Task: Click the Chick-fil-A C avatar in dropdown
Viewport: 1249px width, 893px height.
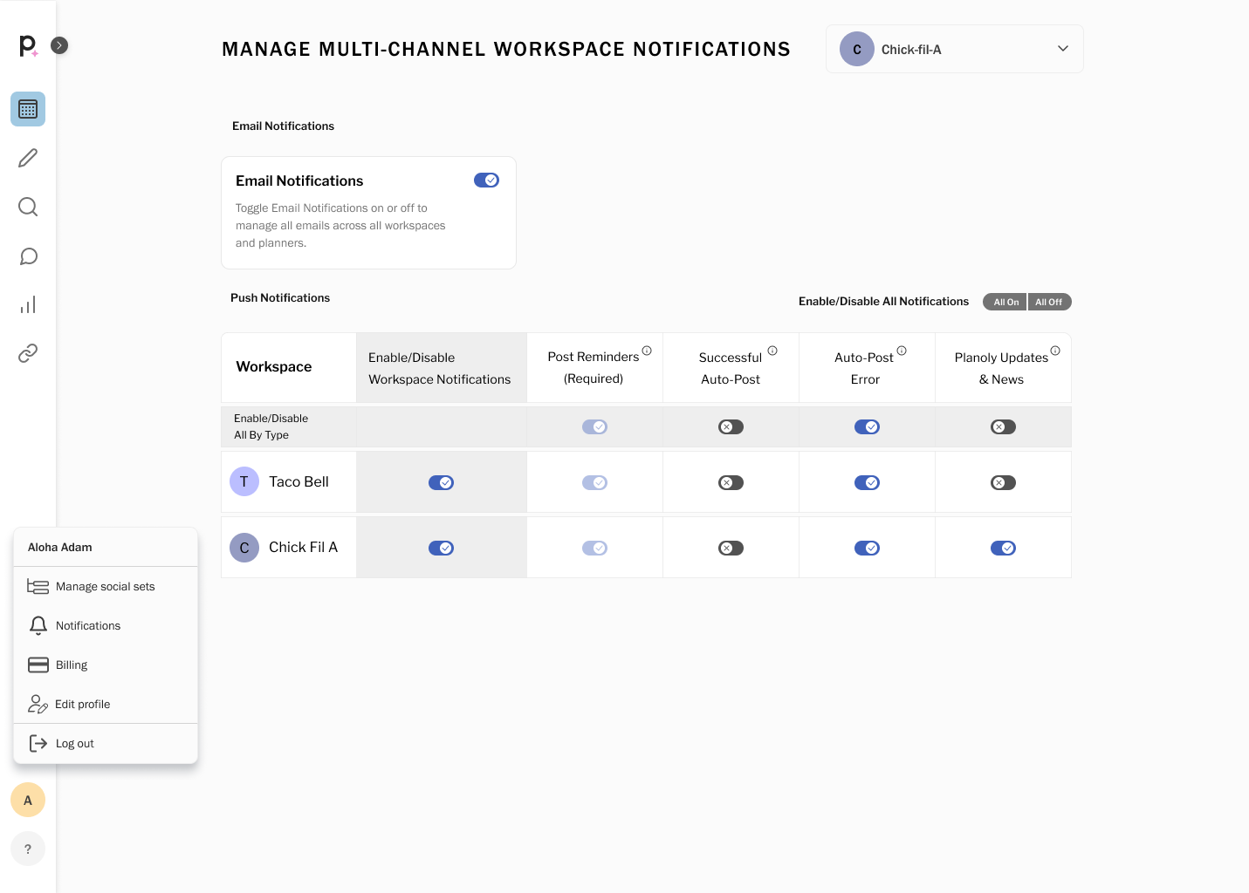Action: pos(857,49)
